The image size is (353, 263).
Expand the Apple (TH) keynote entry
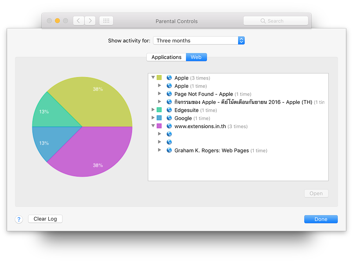coord(159,102)
